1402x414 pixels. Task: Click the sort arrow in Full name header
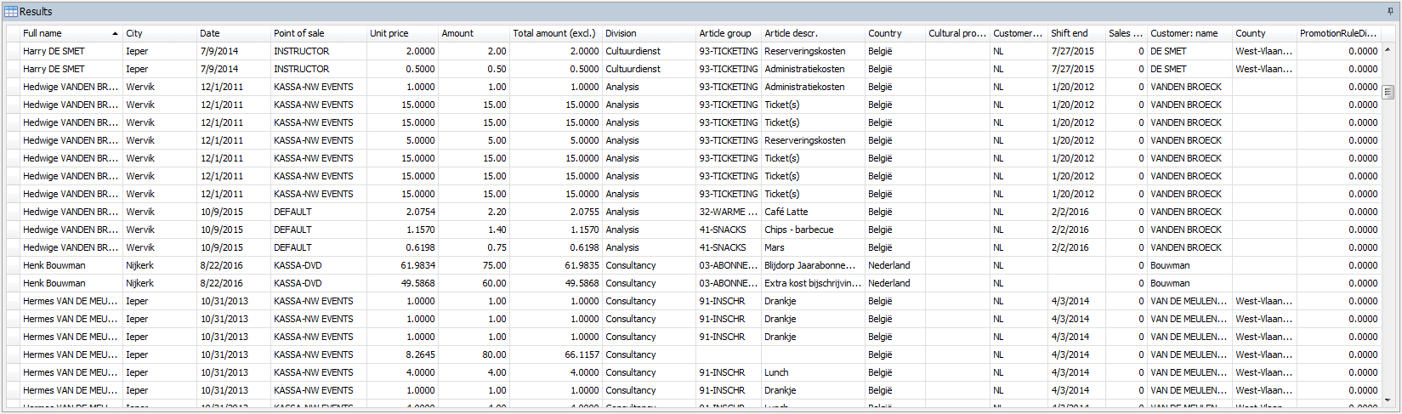[x=115, y=34]
